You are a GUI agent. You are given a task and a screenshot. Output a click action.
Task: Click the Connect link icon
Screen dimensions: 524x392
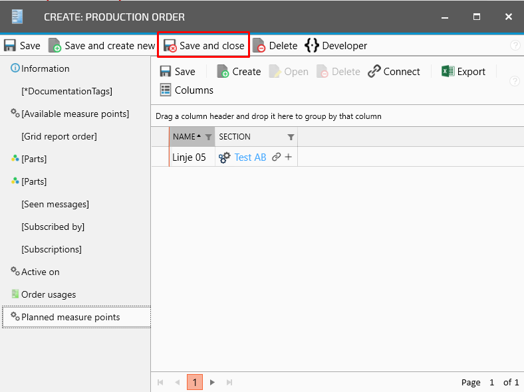(x=394, y=72)
